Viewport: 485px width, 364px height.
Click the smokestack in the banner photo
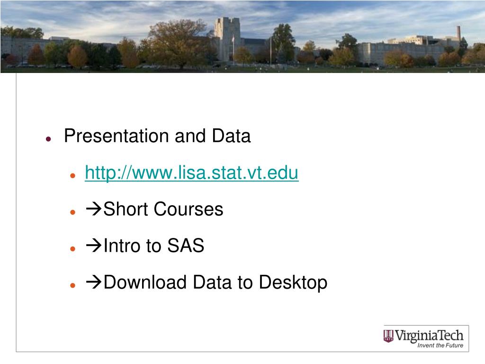tap(458, 34)
